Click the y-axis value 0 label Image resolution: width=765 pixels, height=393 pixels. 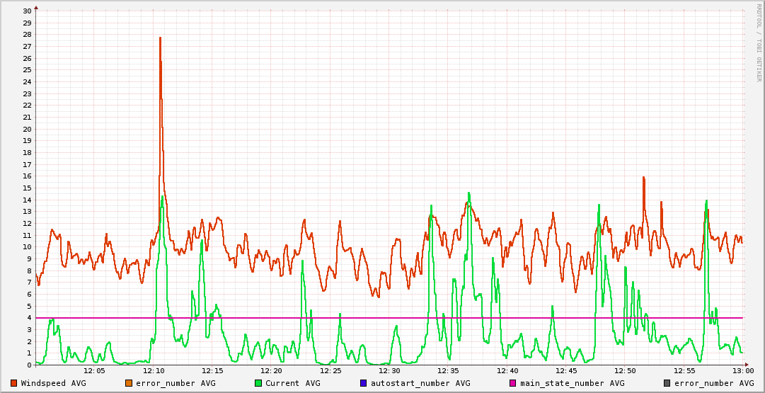click(29, 365)
